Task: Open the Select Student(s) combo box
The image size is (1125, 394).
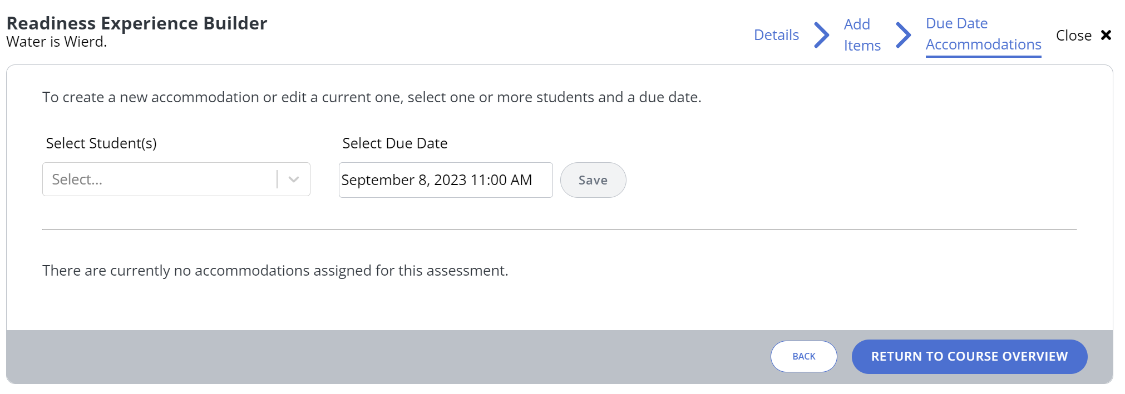Action: (x=159, y=179)
